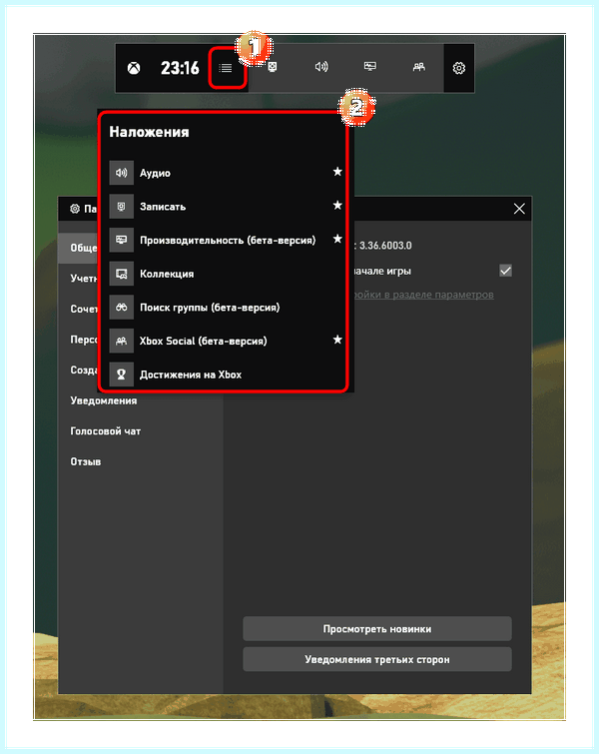Click the speaker icon beside Аудио

tap(121, 173)
